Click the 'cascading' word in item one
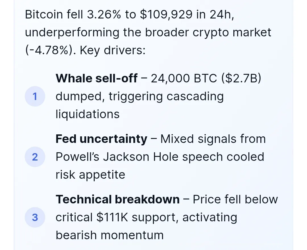The height and width of the screenshot is (250, 307). 195,96
